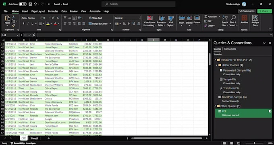Increase font size with larger A icon
Screen dimensions: 274x145
(x=53, y=18)
